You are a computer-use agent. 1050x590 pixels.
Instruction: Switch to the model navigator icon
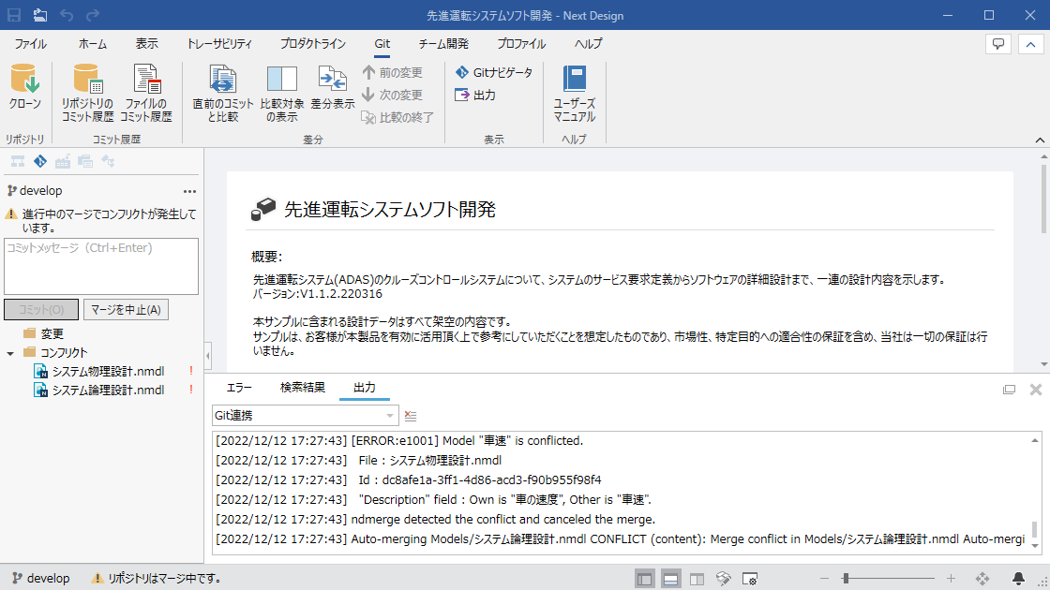[18, 161]
